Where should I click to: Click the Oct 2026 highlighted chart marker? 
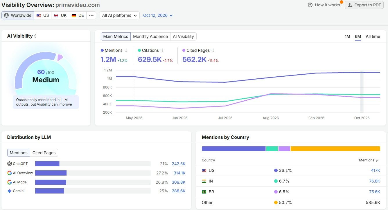362,92
